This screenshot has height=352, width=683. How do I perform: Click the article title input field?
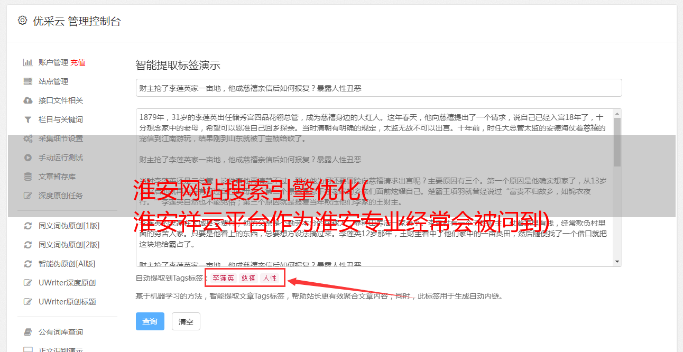[x=379, y=88]
